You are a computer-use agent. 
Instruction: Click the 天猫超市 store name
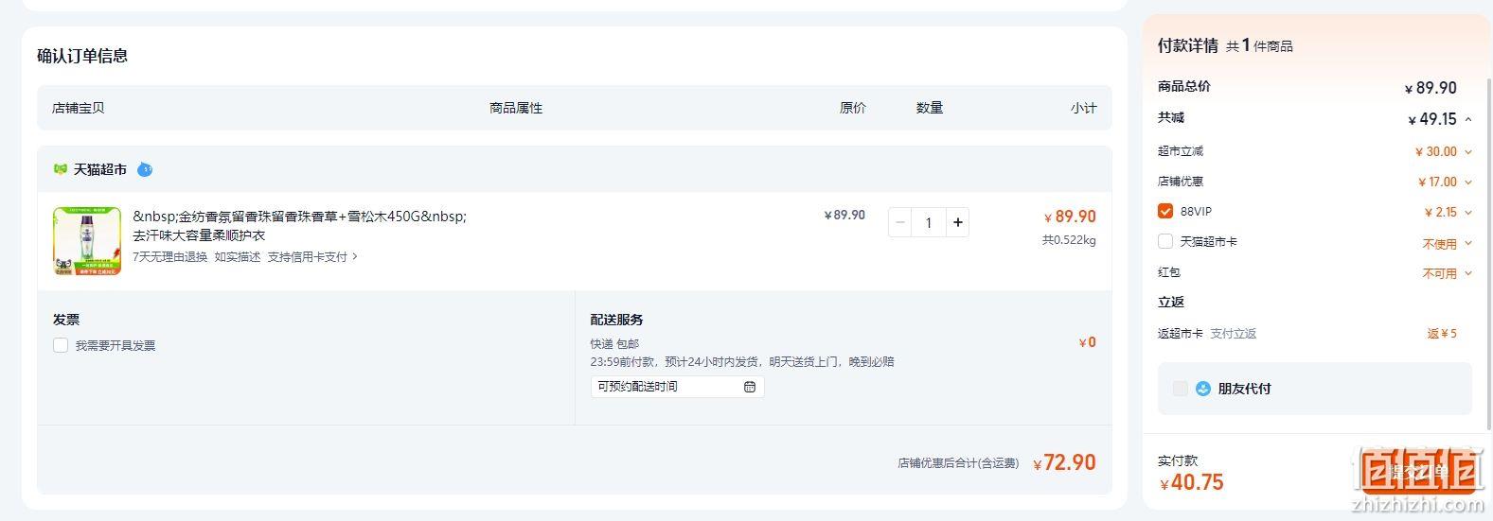pos(100,169)
